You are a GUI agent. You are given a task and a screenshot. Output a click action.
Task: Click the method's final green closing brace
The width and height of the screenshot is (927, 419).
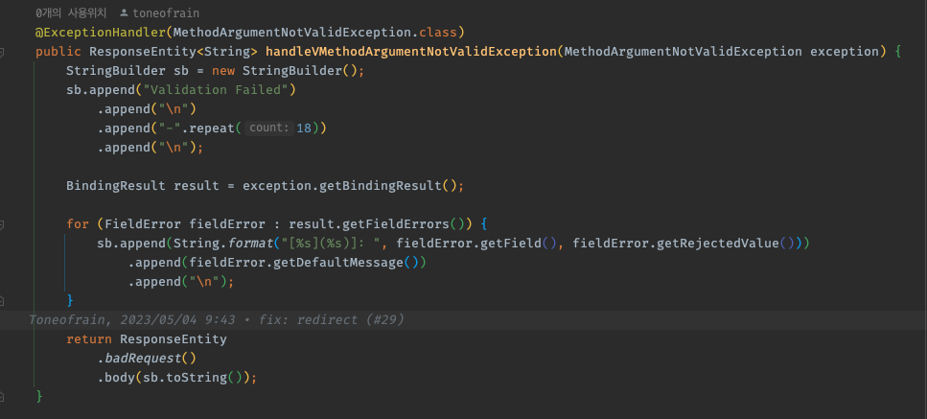(x=39, y=396)
